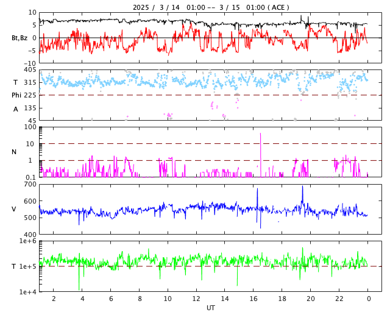This screenshot has height=312, width=390.
Task: Click the '135' tick on Phi panel
Action: (x=30, y=108)
